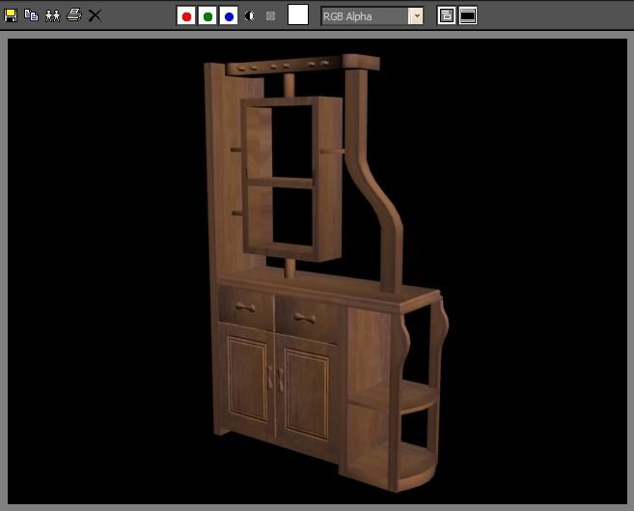Copy the rendered image to clipboard
Image resolution: width=634 pixels, height=511 pixels.
(31, 15)
